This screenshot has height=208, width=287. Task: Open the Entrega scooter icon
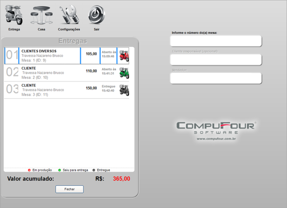point(14,15)
